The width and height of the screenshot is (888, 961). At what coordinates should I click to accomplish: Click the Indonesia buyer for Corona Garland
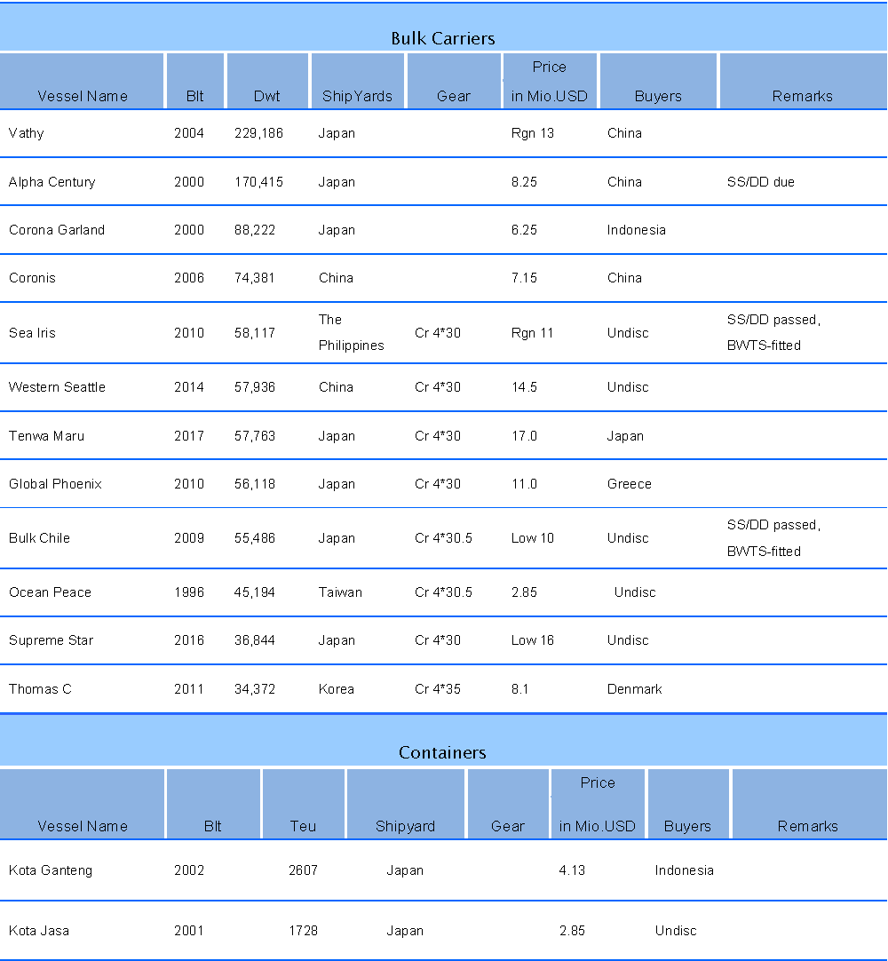(x=637, y=230)
